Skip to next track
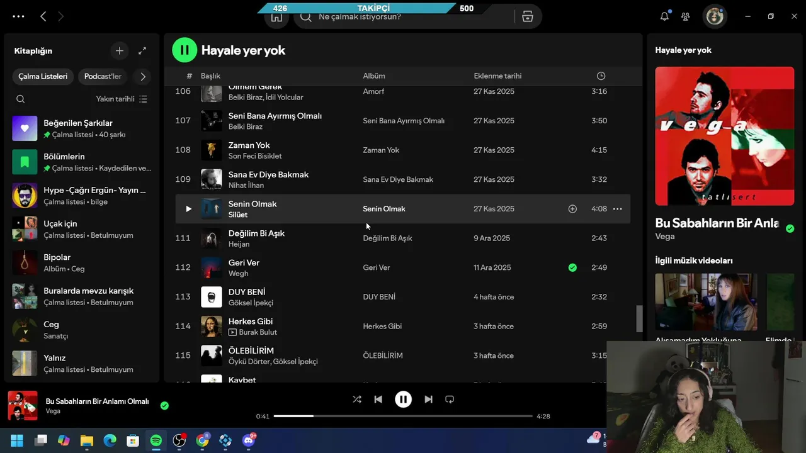This screenshot has height=453, width=806. tap(428, 399)
